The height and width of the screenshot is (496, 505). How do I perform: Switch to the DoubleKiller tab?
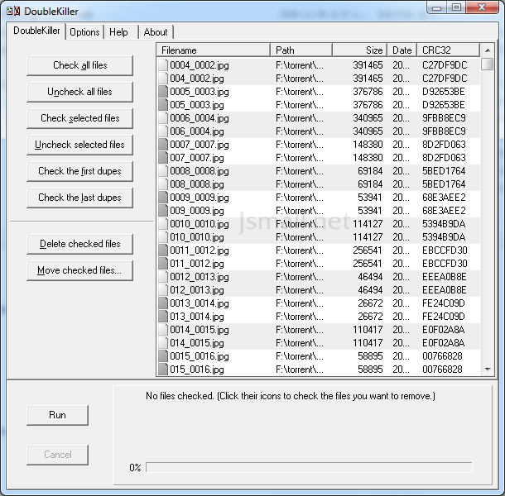click(x=36, y=31)
